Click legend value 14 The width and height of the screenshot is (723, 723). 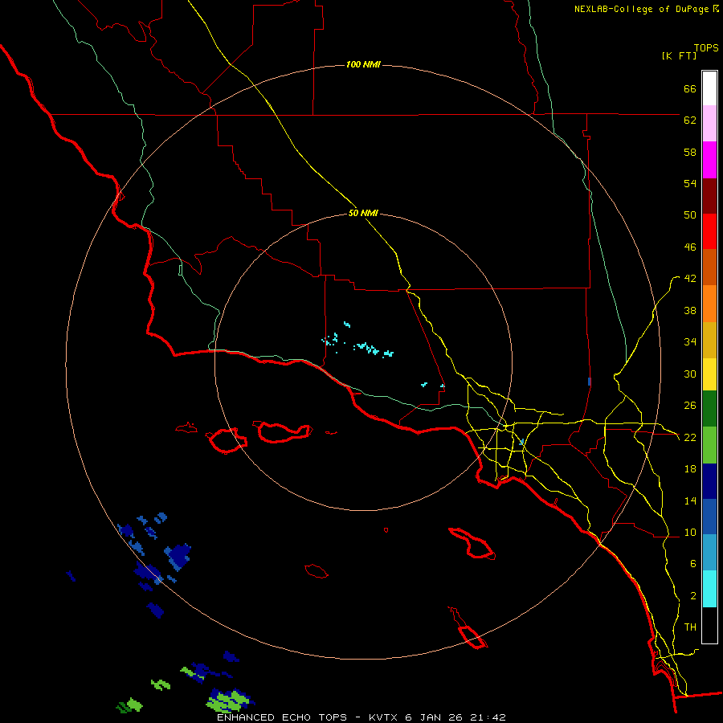(690, 500)
